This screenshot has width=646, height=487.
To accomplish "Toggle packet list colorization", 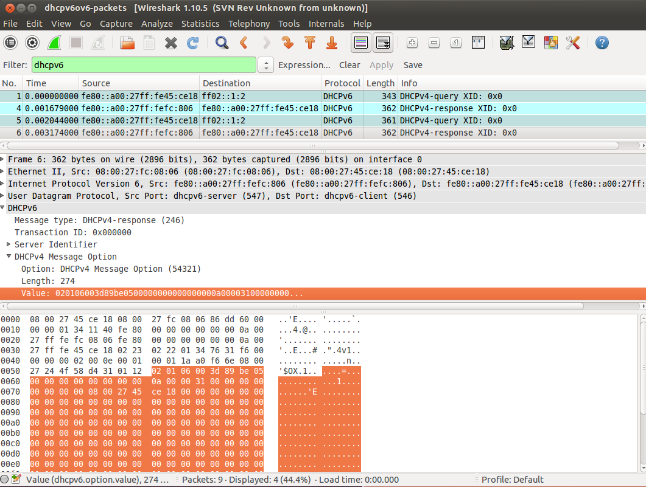I will point(361,43).
